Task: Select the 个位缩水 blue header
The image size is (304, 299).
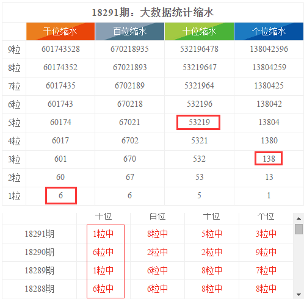Action: tap(269, 31)
